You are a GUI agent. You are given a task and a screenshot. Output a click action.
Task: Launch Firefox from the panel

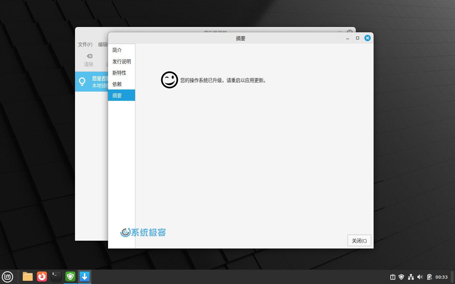(42, 277)
